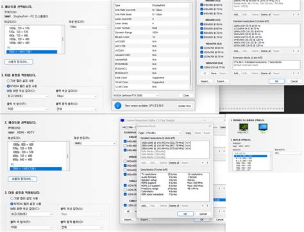The height and width of the screenshot is (232, 304).
Task: Uncheck 640x480 @ 60 Hz in upper CRU
Action: [x=202, y=4]
